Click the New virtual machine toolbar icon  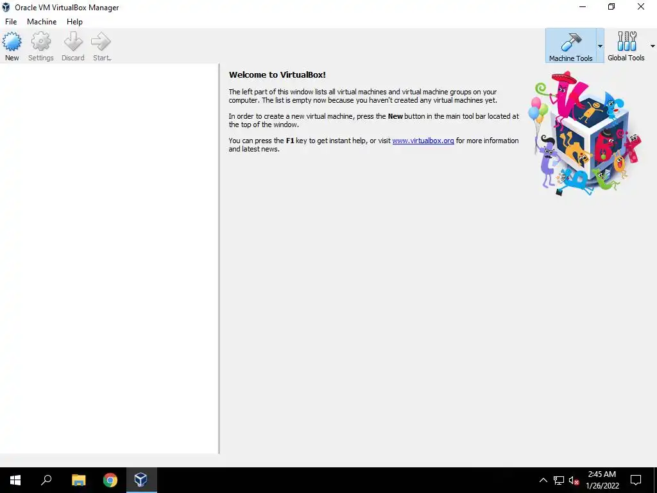(x=12, y=46)
